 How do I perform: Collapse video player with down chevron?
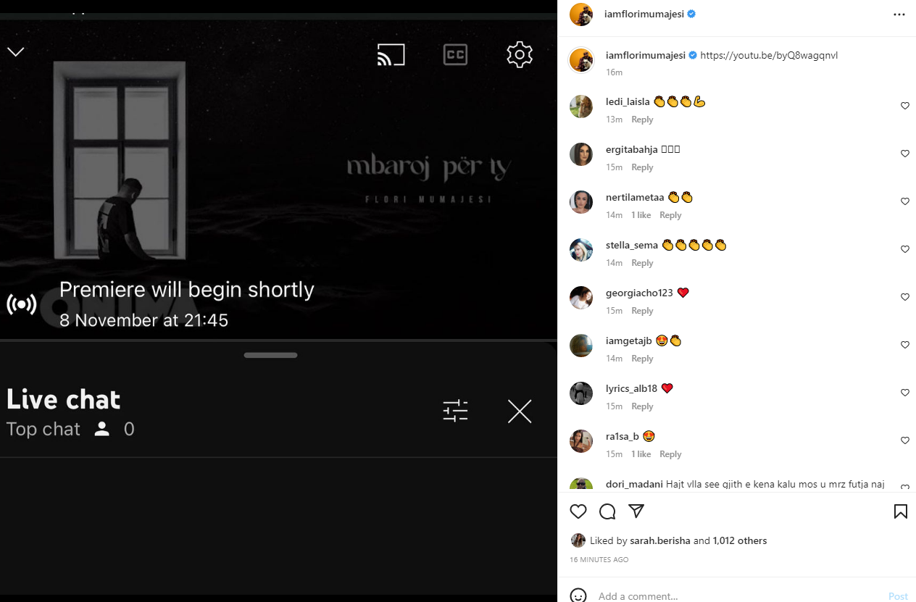point(16,52)
